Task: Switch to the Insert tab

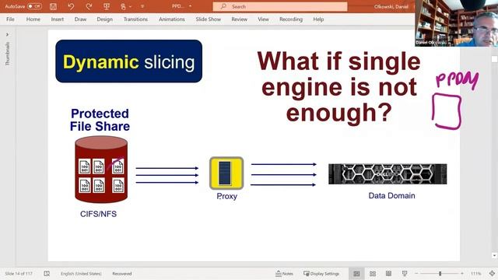Action: [x=57, y=19]
